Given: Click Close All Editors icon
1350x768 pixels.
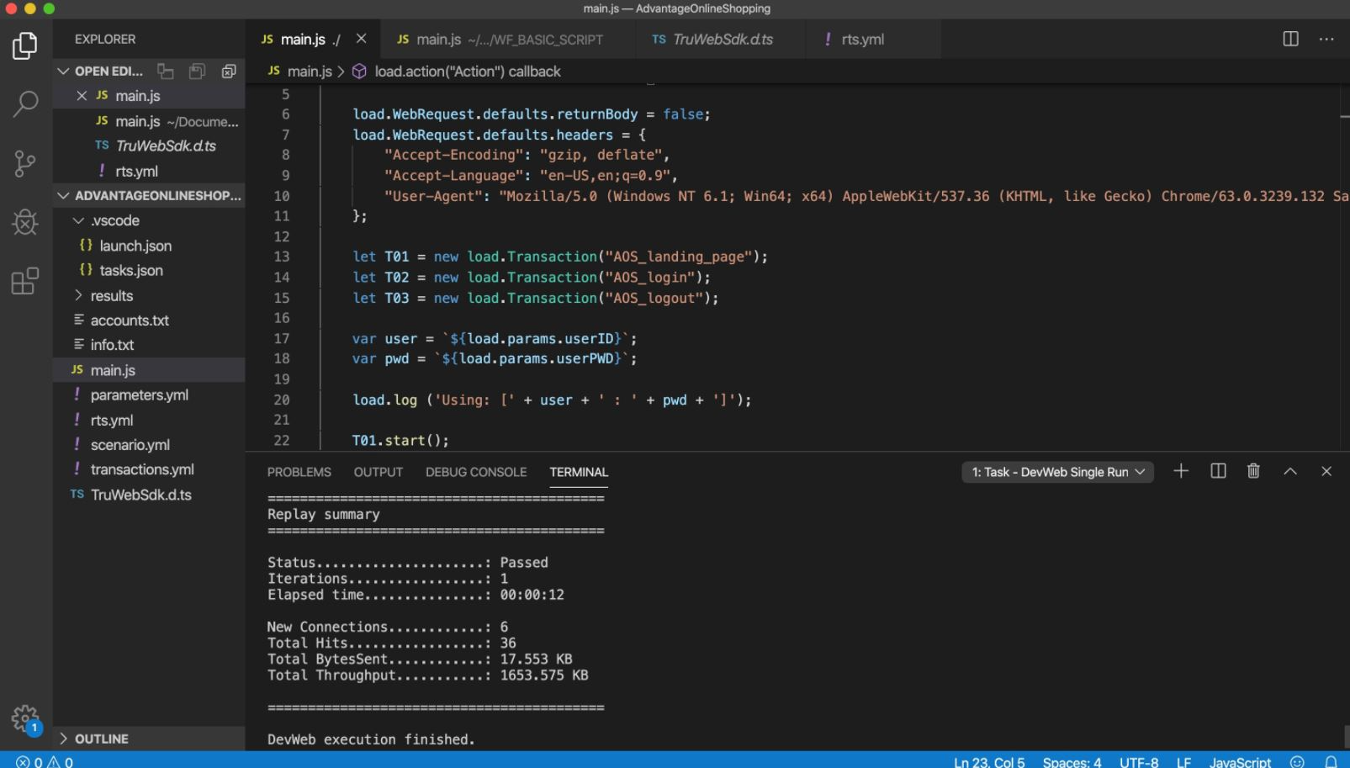Looking at the screenshot, I should pyautogui.click(x=228, y=72).
